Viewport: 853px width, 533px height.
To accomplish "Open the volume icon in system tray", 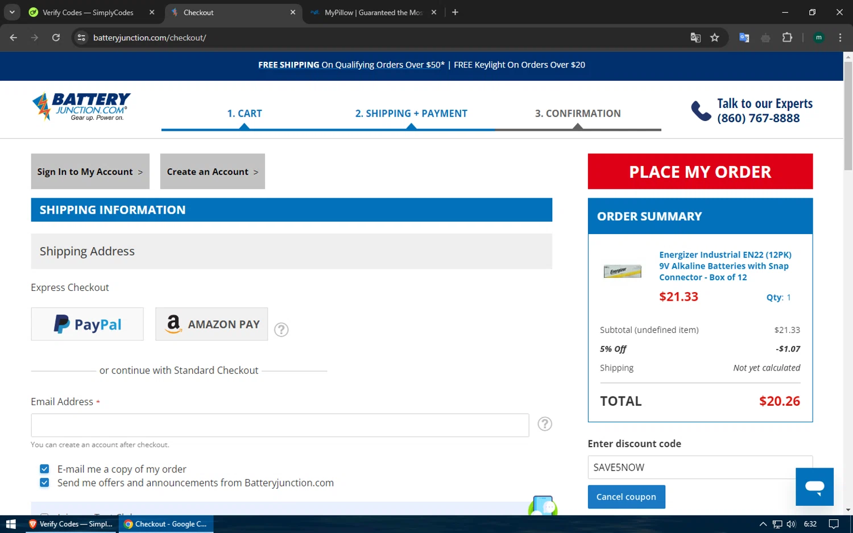I will click(791, 524).
